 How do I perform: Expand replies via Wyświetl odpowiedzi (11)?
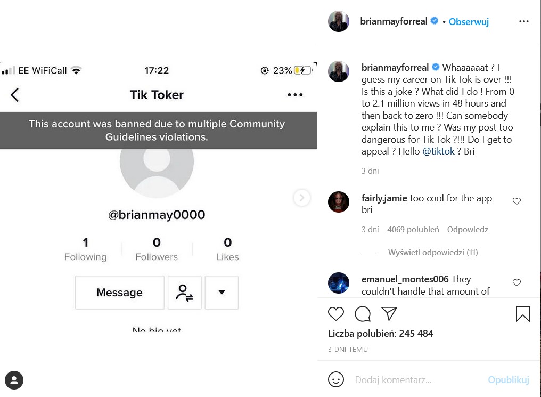[x=432, y=253]
